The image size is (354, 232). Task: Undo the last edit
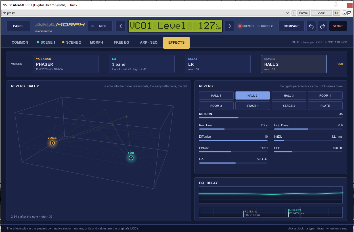[311, 26]
